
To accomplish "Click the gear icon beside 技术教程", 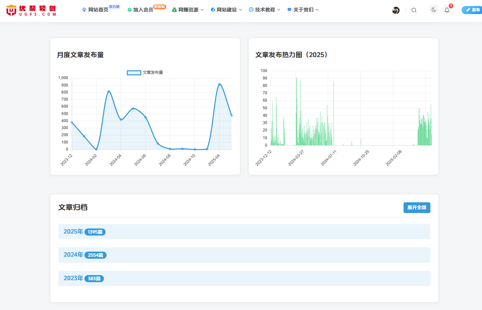I will [x=251, y=10].
